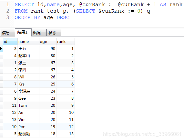Click the row selector beside Krs row

point(1,84)
